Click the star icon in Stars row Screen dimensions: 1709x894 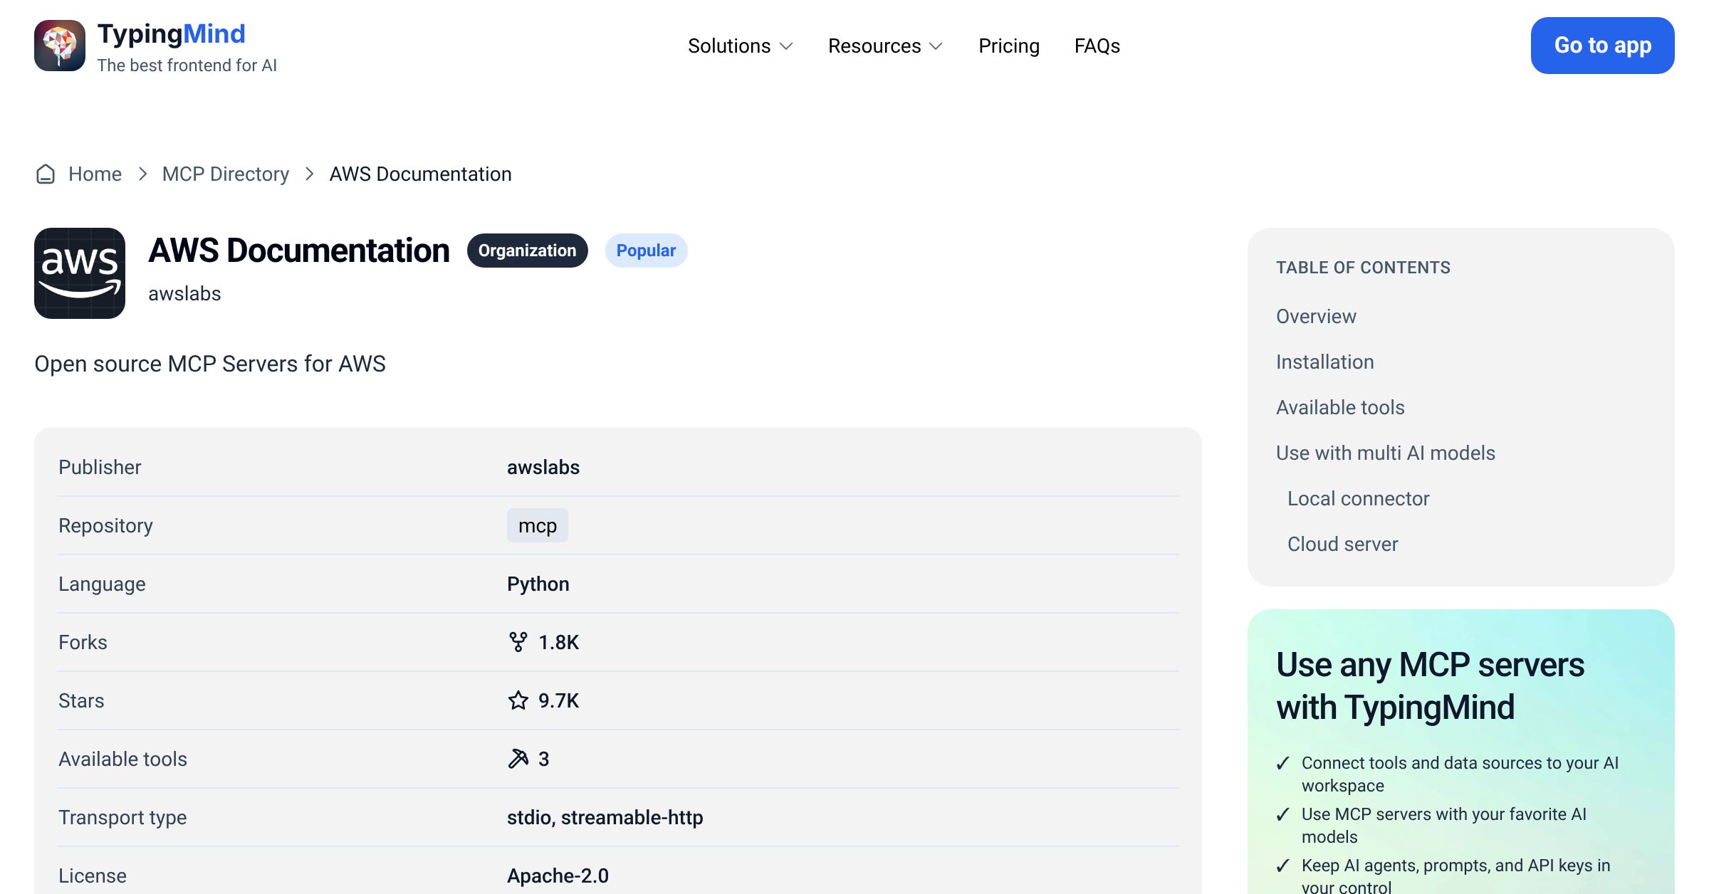point(518,700)
